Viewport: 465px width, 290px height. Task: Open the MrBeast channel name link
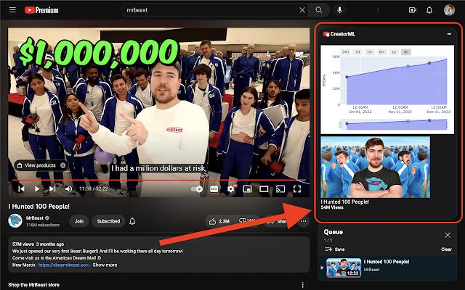[35, 218]
